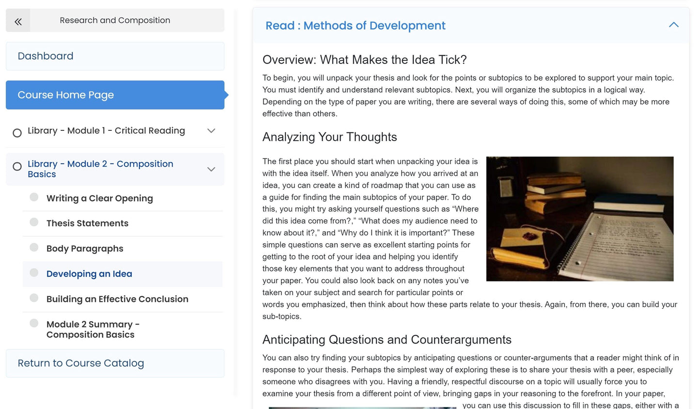Collapse the Methods of Development reading panel
This screenshot has width=700, height=409.
tap(673, 25)
